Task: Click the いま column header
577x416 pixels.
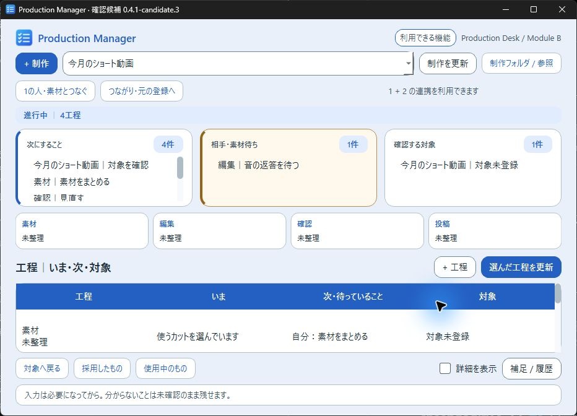Action: coord(218,297)
